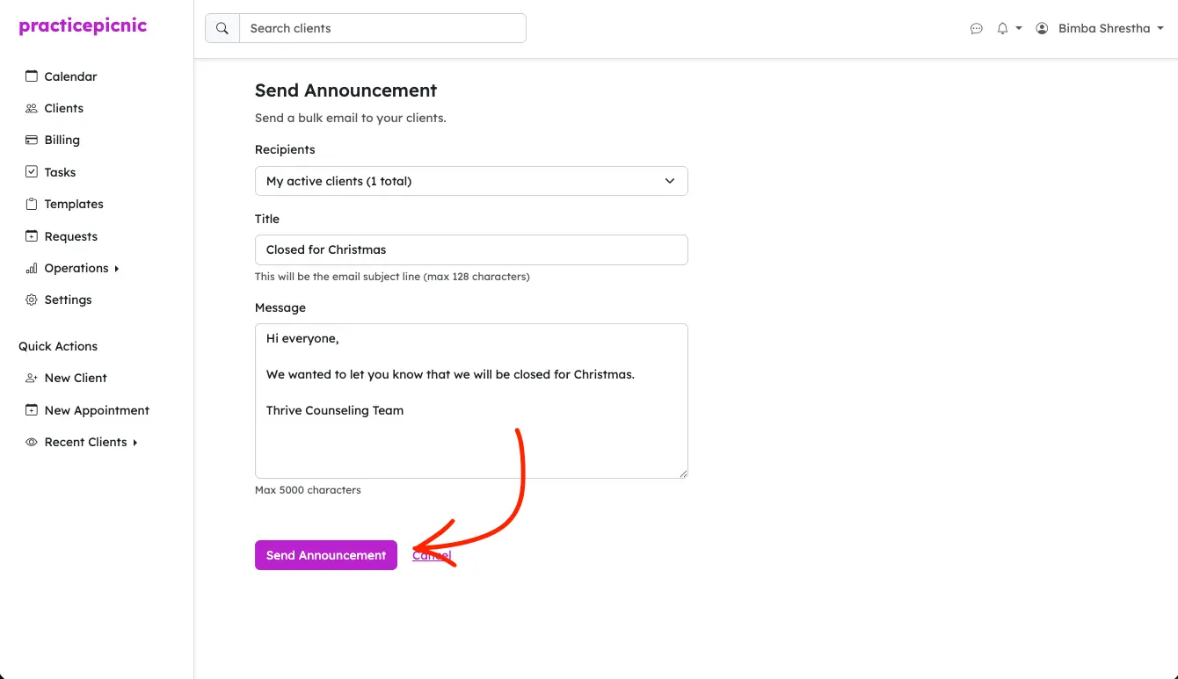The width and height of the screenshot is (1178, 679).
Task: Click the Calendar icon in sidebar
Action: pyautogui.click(x=32, y=76)
